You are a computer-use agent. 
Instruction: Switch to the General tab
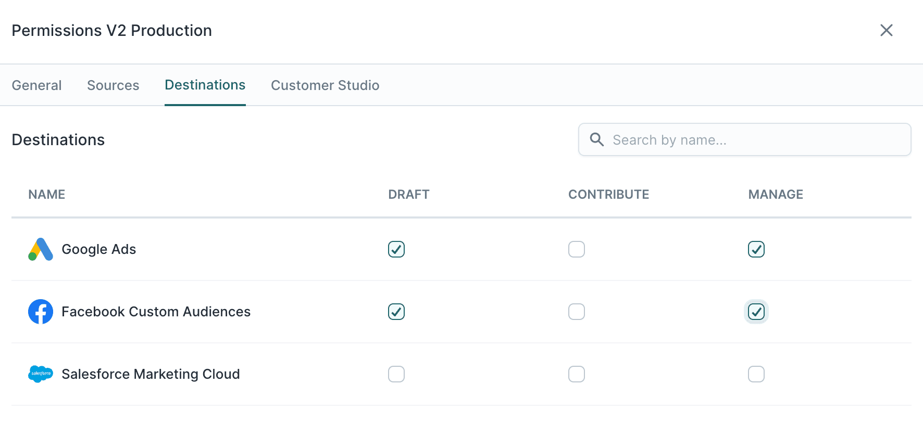36,85
